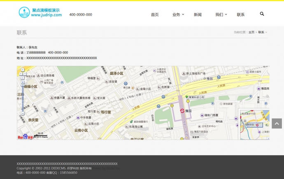The height and width of the screenshot is (179, 284).
Task: Click the green location marker pin
Action: coord(187,97)
